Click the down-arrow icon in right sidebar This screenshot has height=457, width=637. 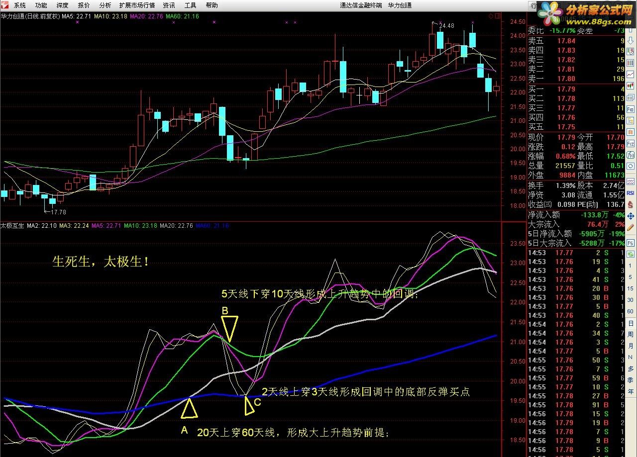[x=631, y=40]
